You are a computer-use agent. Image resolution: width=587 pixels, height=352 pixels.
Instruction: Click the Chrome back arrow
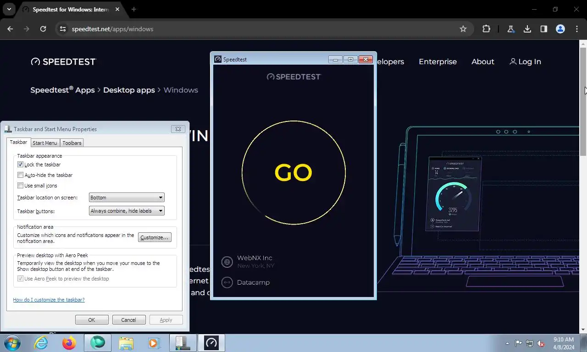[10, 29]
